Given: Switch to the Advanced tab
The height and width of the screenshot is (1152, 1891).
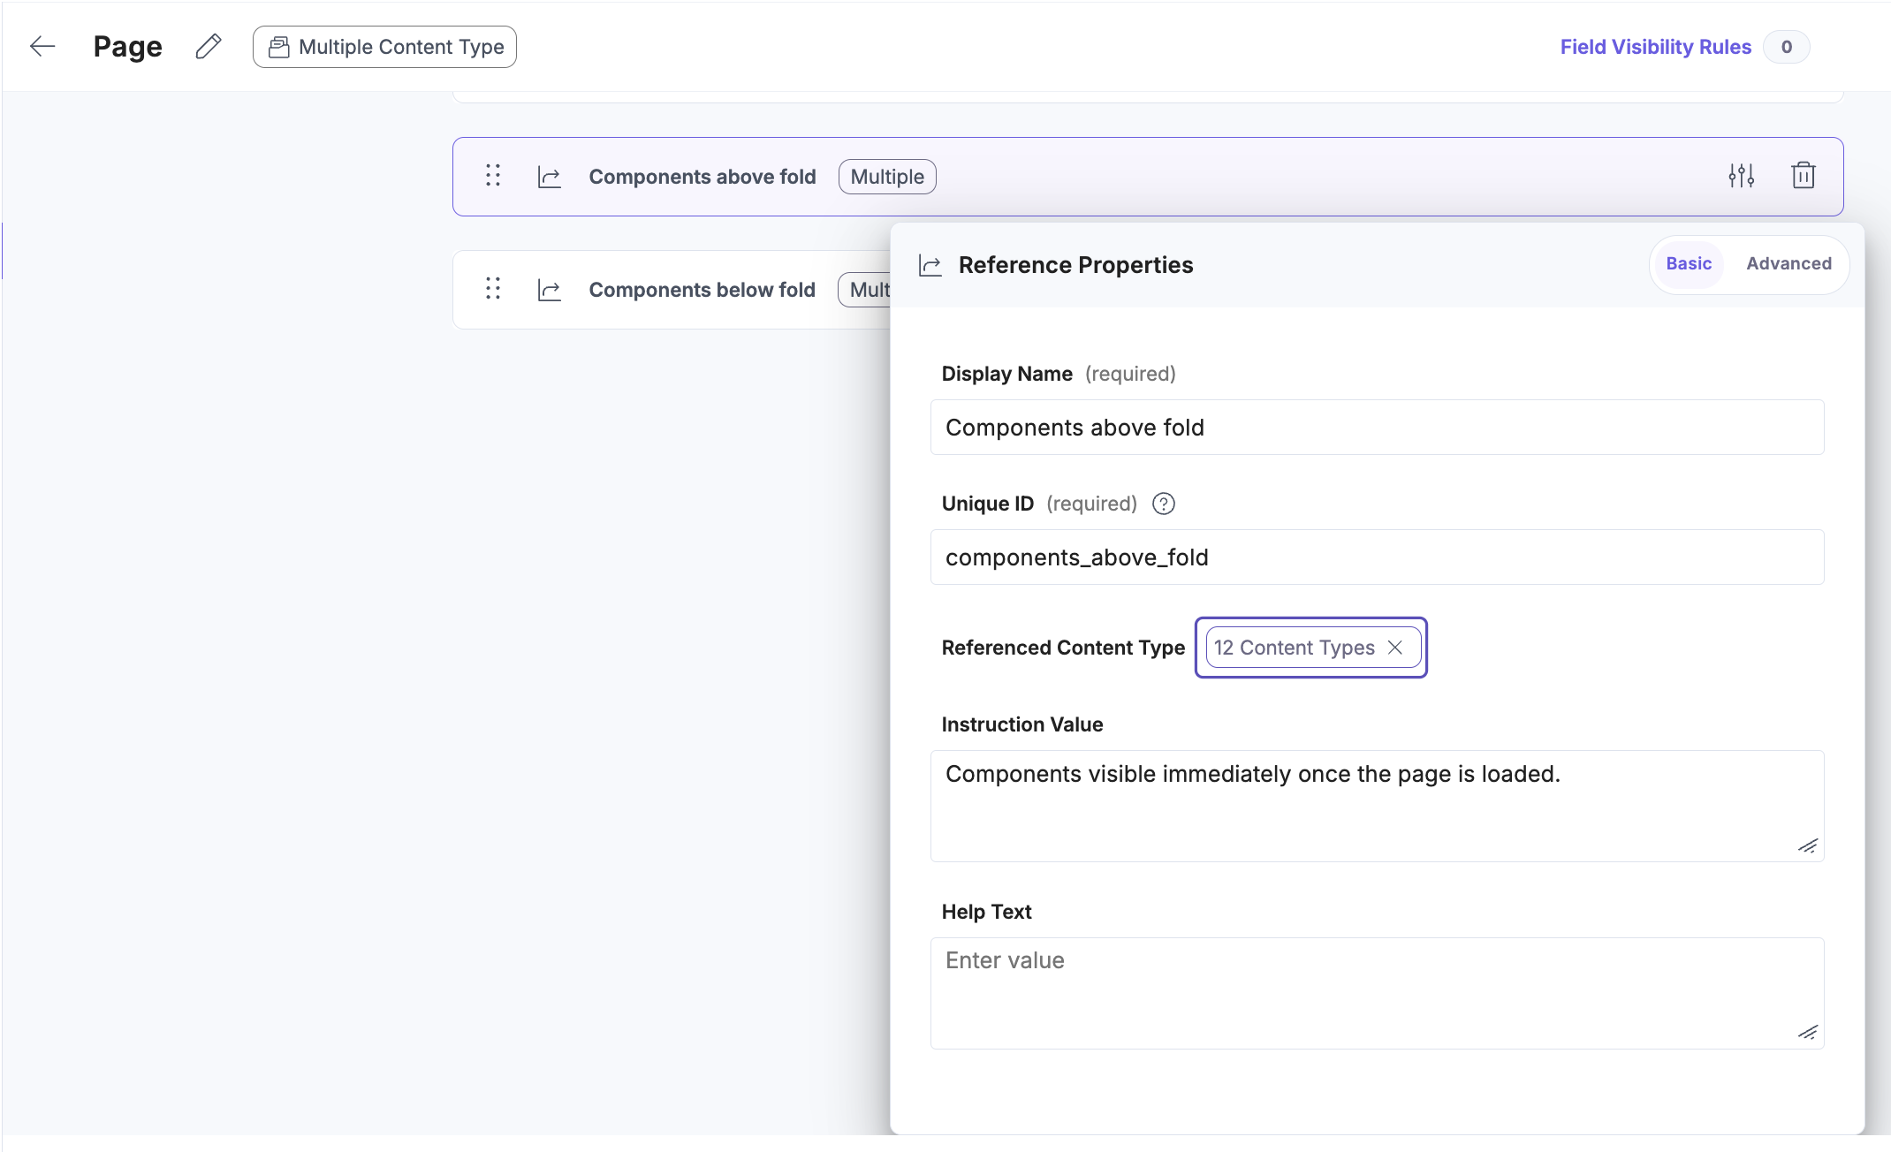Looking at the screenshot, I should pyautogui.click(x=1788, y=264).
